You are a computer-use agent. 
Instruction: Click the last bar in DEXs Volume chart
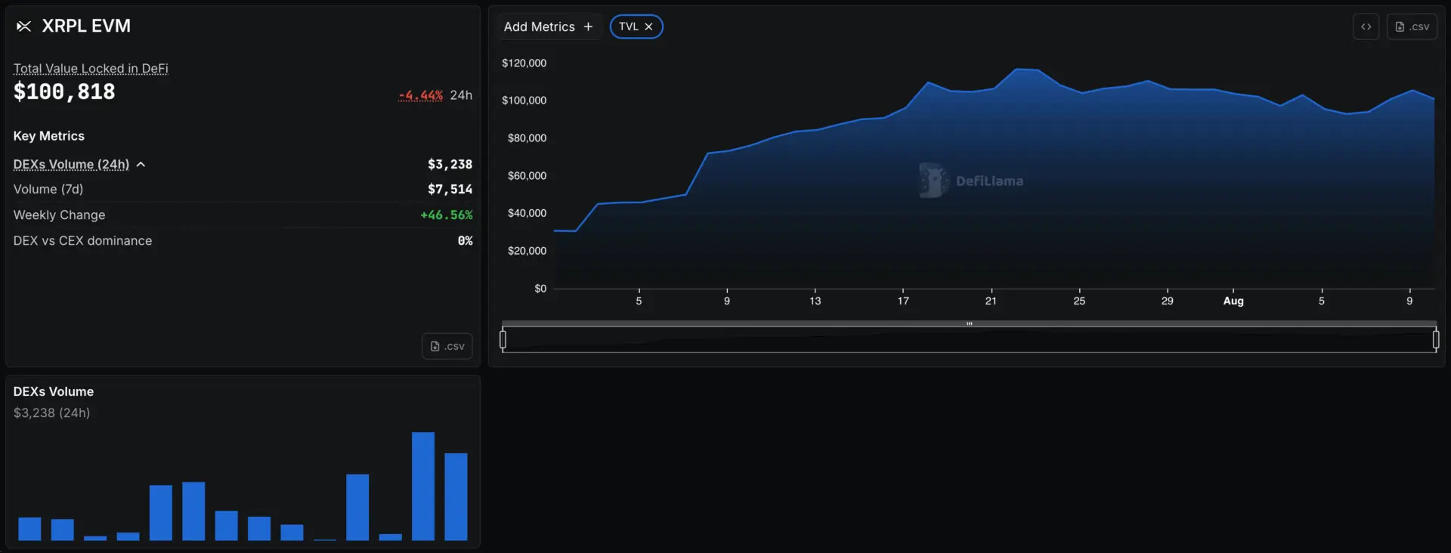point(456,496)
